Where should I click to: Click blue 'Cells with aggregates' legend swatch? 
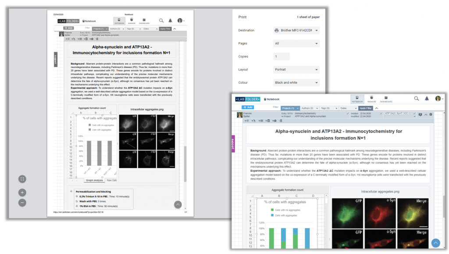pyautogui.click(x=272, y=215)
